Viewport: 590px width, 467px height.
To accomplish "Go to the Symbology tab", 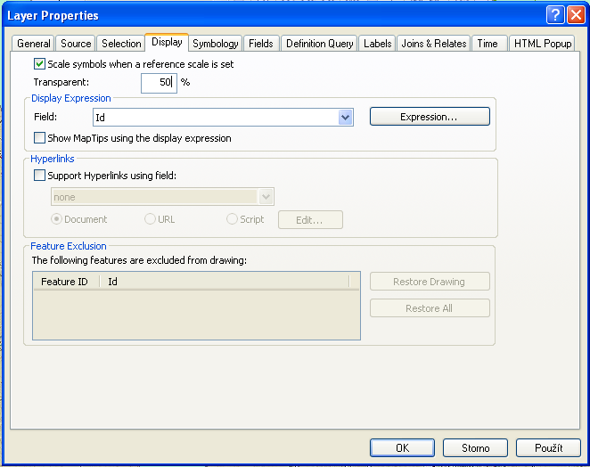I will 216,44.
